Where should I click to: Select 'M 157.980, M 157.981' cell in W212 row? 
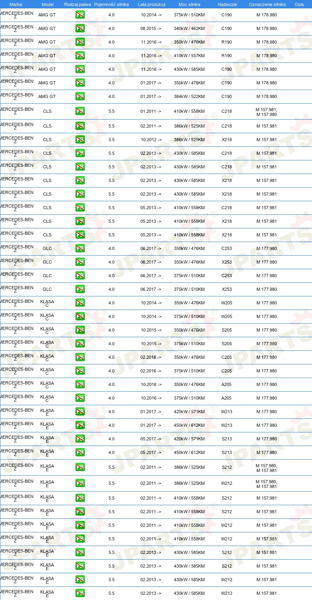point(267,483)
